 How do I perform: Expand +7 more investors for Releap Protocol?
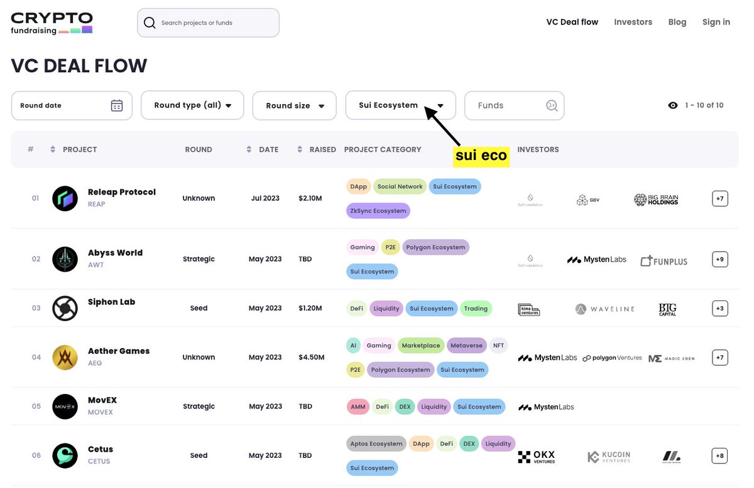720,199
